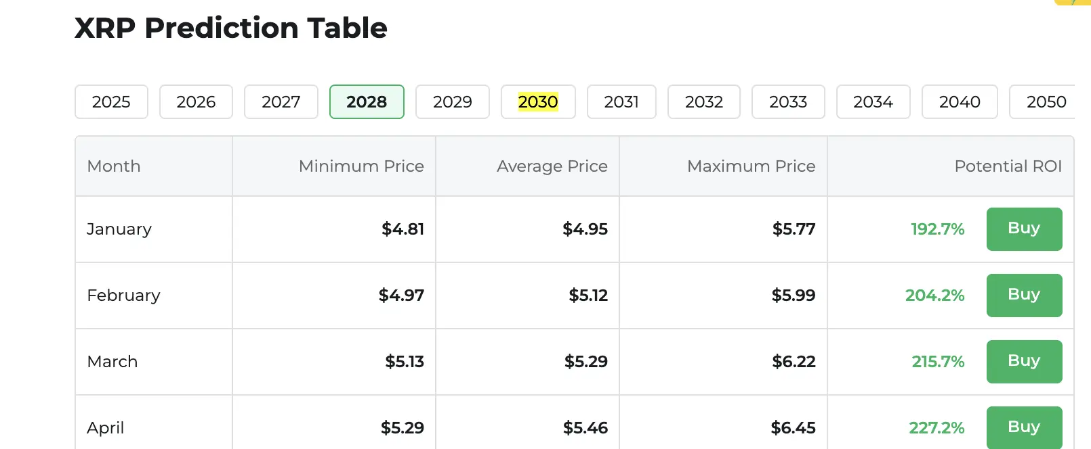
Task: Click the Minimum Price column header
Action: point(361,166)
